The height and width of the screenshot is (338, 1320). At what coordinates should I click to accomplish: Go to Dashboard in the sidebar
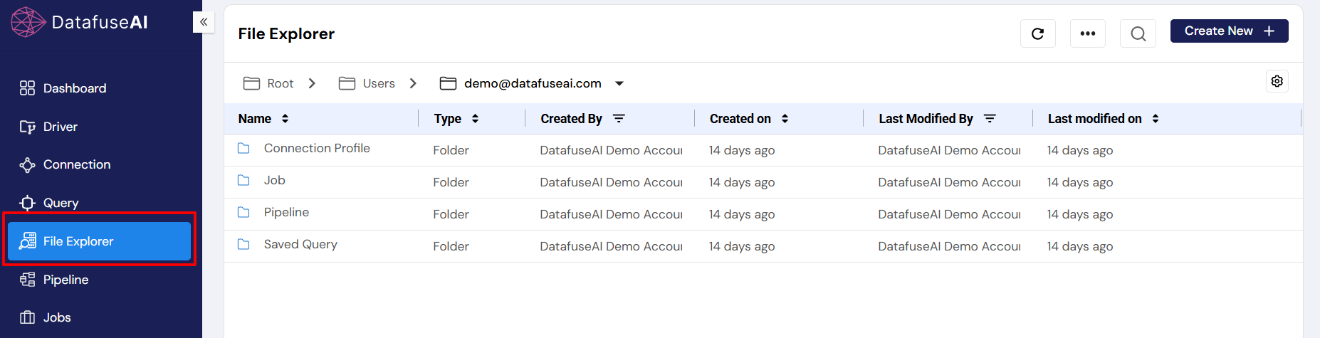[x=74, y=88]
